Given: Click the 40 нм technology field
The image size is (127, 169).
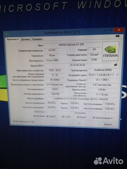Looking at the screenshot, I should point(52,55).
